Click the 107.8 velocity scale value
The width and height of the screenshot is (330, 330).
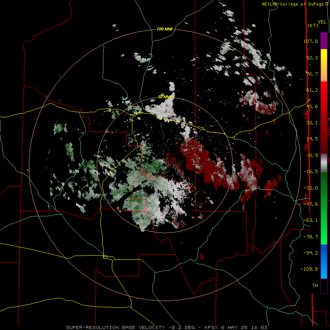(x=311, y=41)
